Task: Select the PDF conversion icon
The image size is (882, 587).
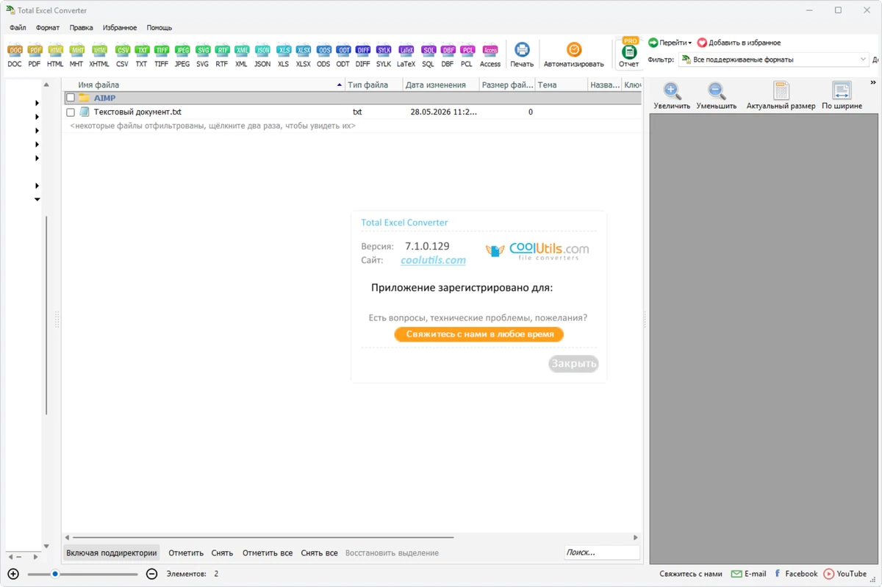Action: 35,55
